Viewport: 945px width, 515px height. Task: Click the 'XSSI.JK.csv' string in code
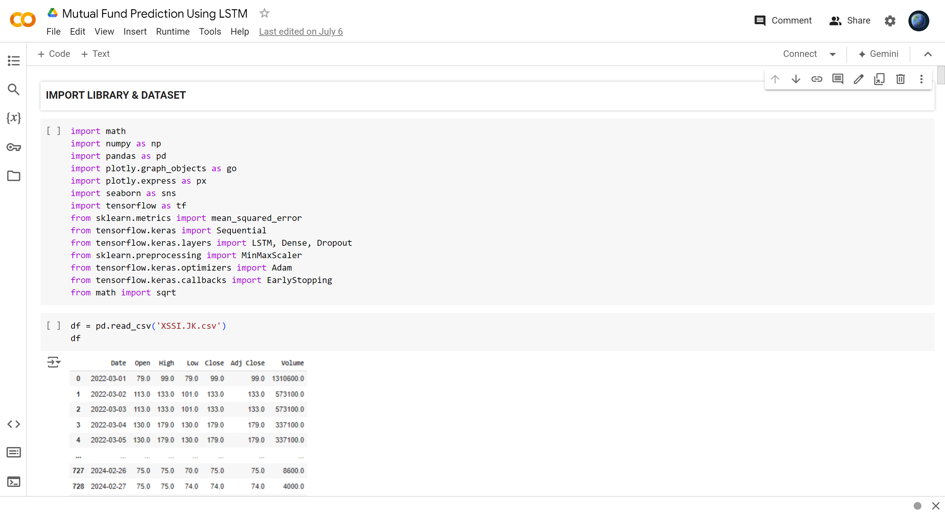[x=189, y=326]
